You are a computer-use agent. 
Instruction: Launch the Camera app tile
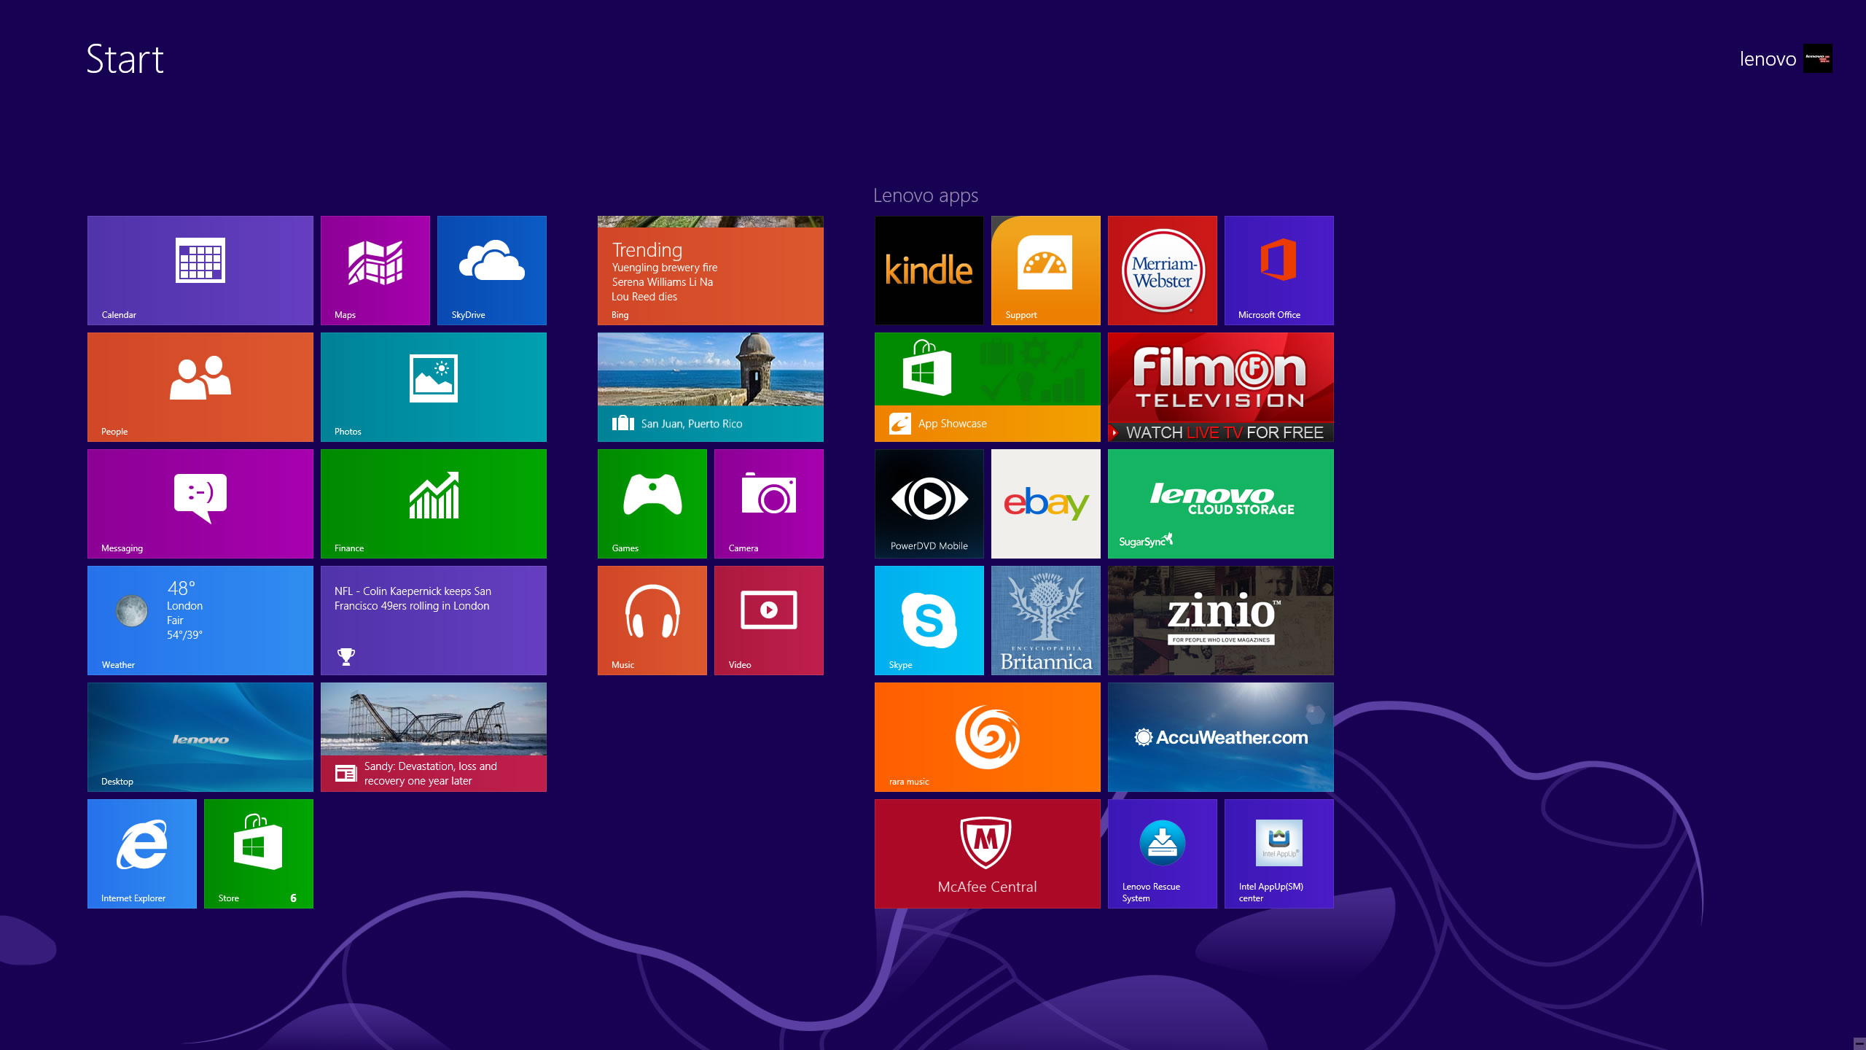[768, 503]
